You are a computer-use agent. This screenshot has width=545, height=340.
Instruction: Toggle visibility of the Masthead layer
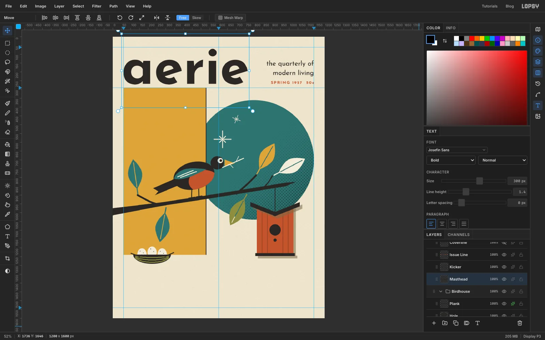504,279
